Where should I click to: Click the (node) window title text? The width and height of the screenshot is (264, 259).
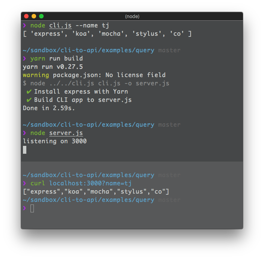(132, 16)
